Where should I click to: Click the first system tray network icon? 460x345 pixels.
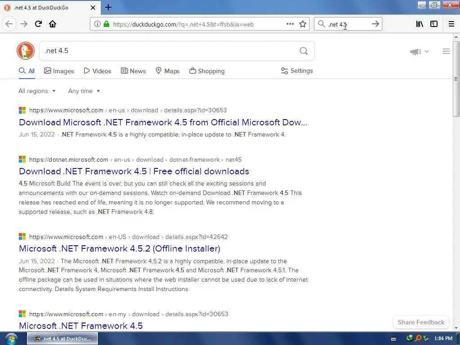(x=410, y=338)
